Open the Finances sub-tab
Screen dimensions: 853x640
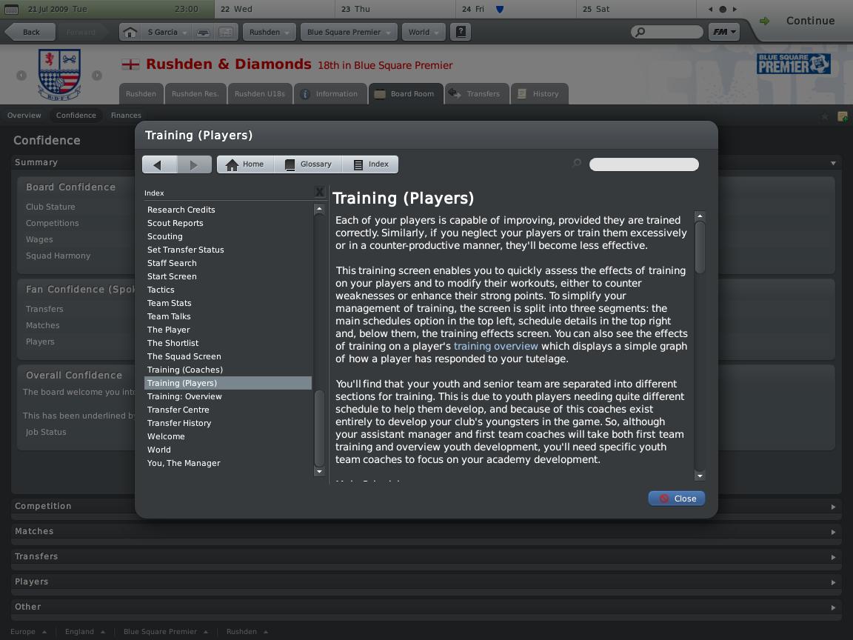pos(126,116)
